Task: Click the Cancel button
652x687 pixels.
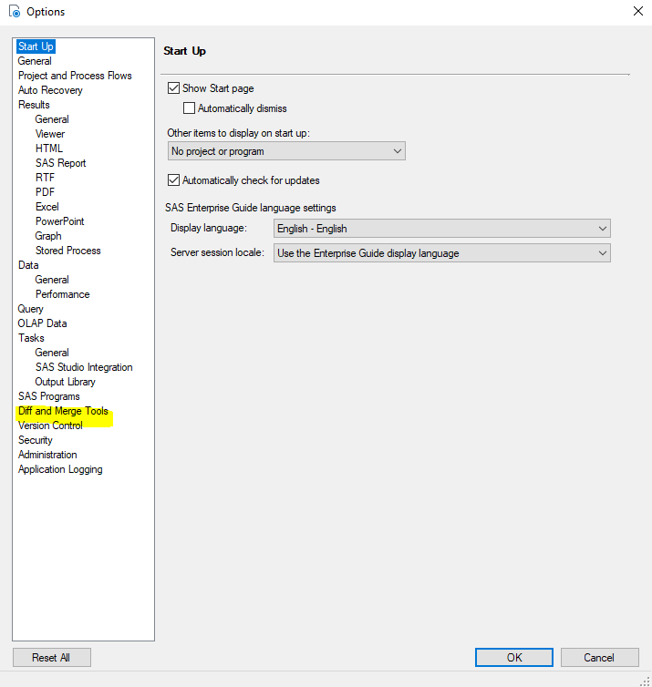Action: coord(599,657)
